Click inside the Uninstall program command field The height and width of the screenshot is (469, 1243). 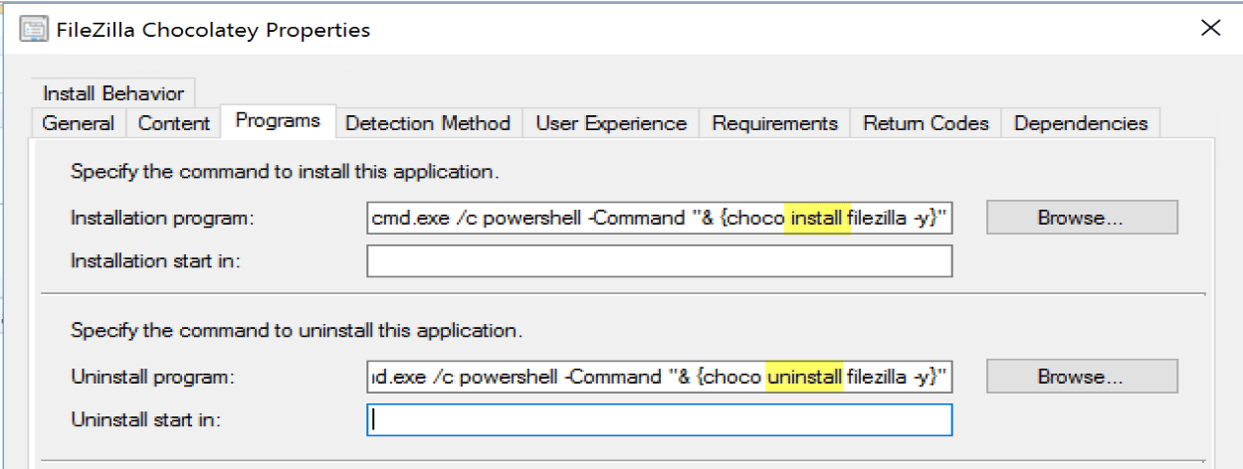click(659, 377)
